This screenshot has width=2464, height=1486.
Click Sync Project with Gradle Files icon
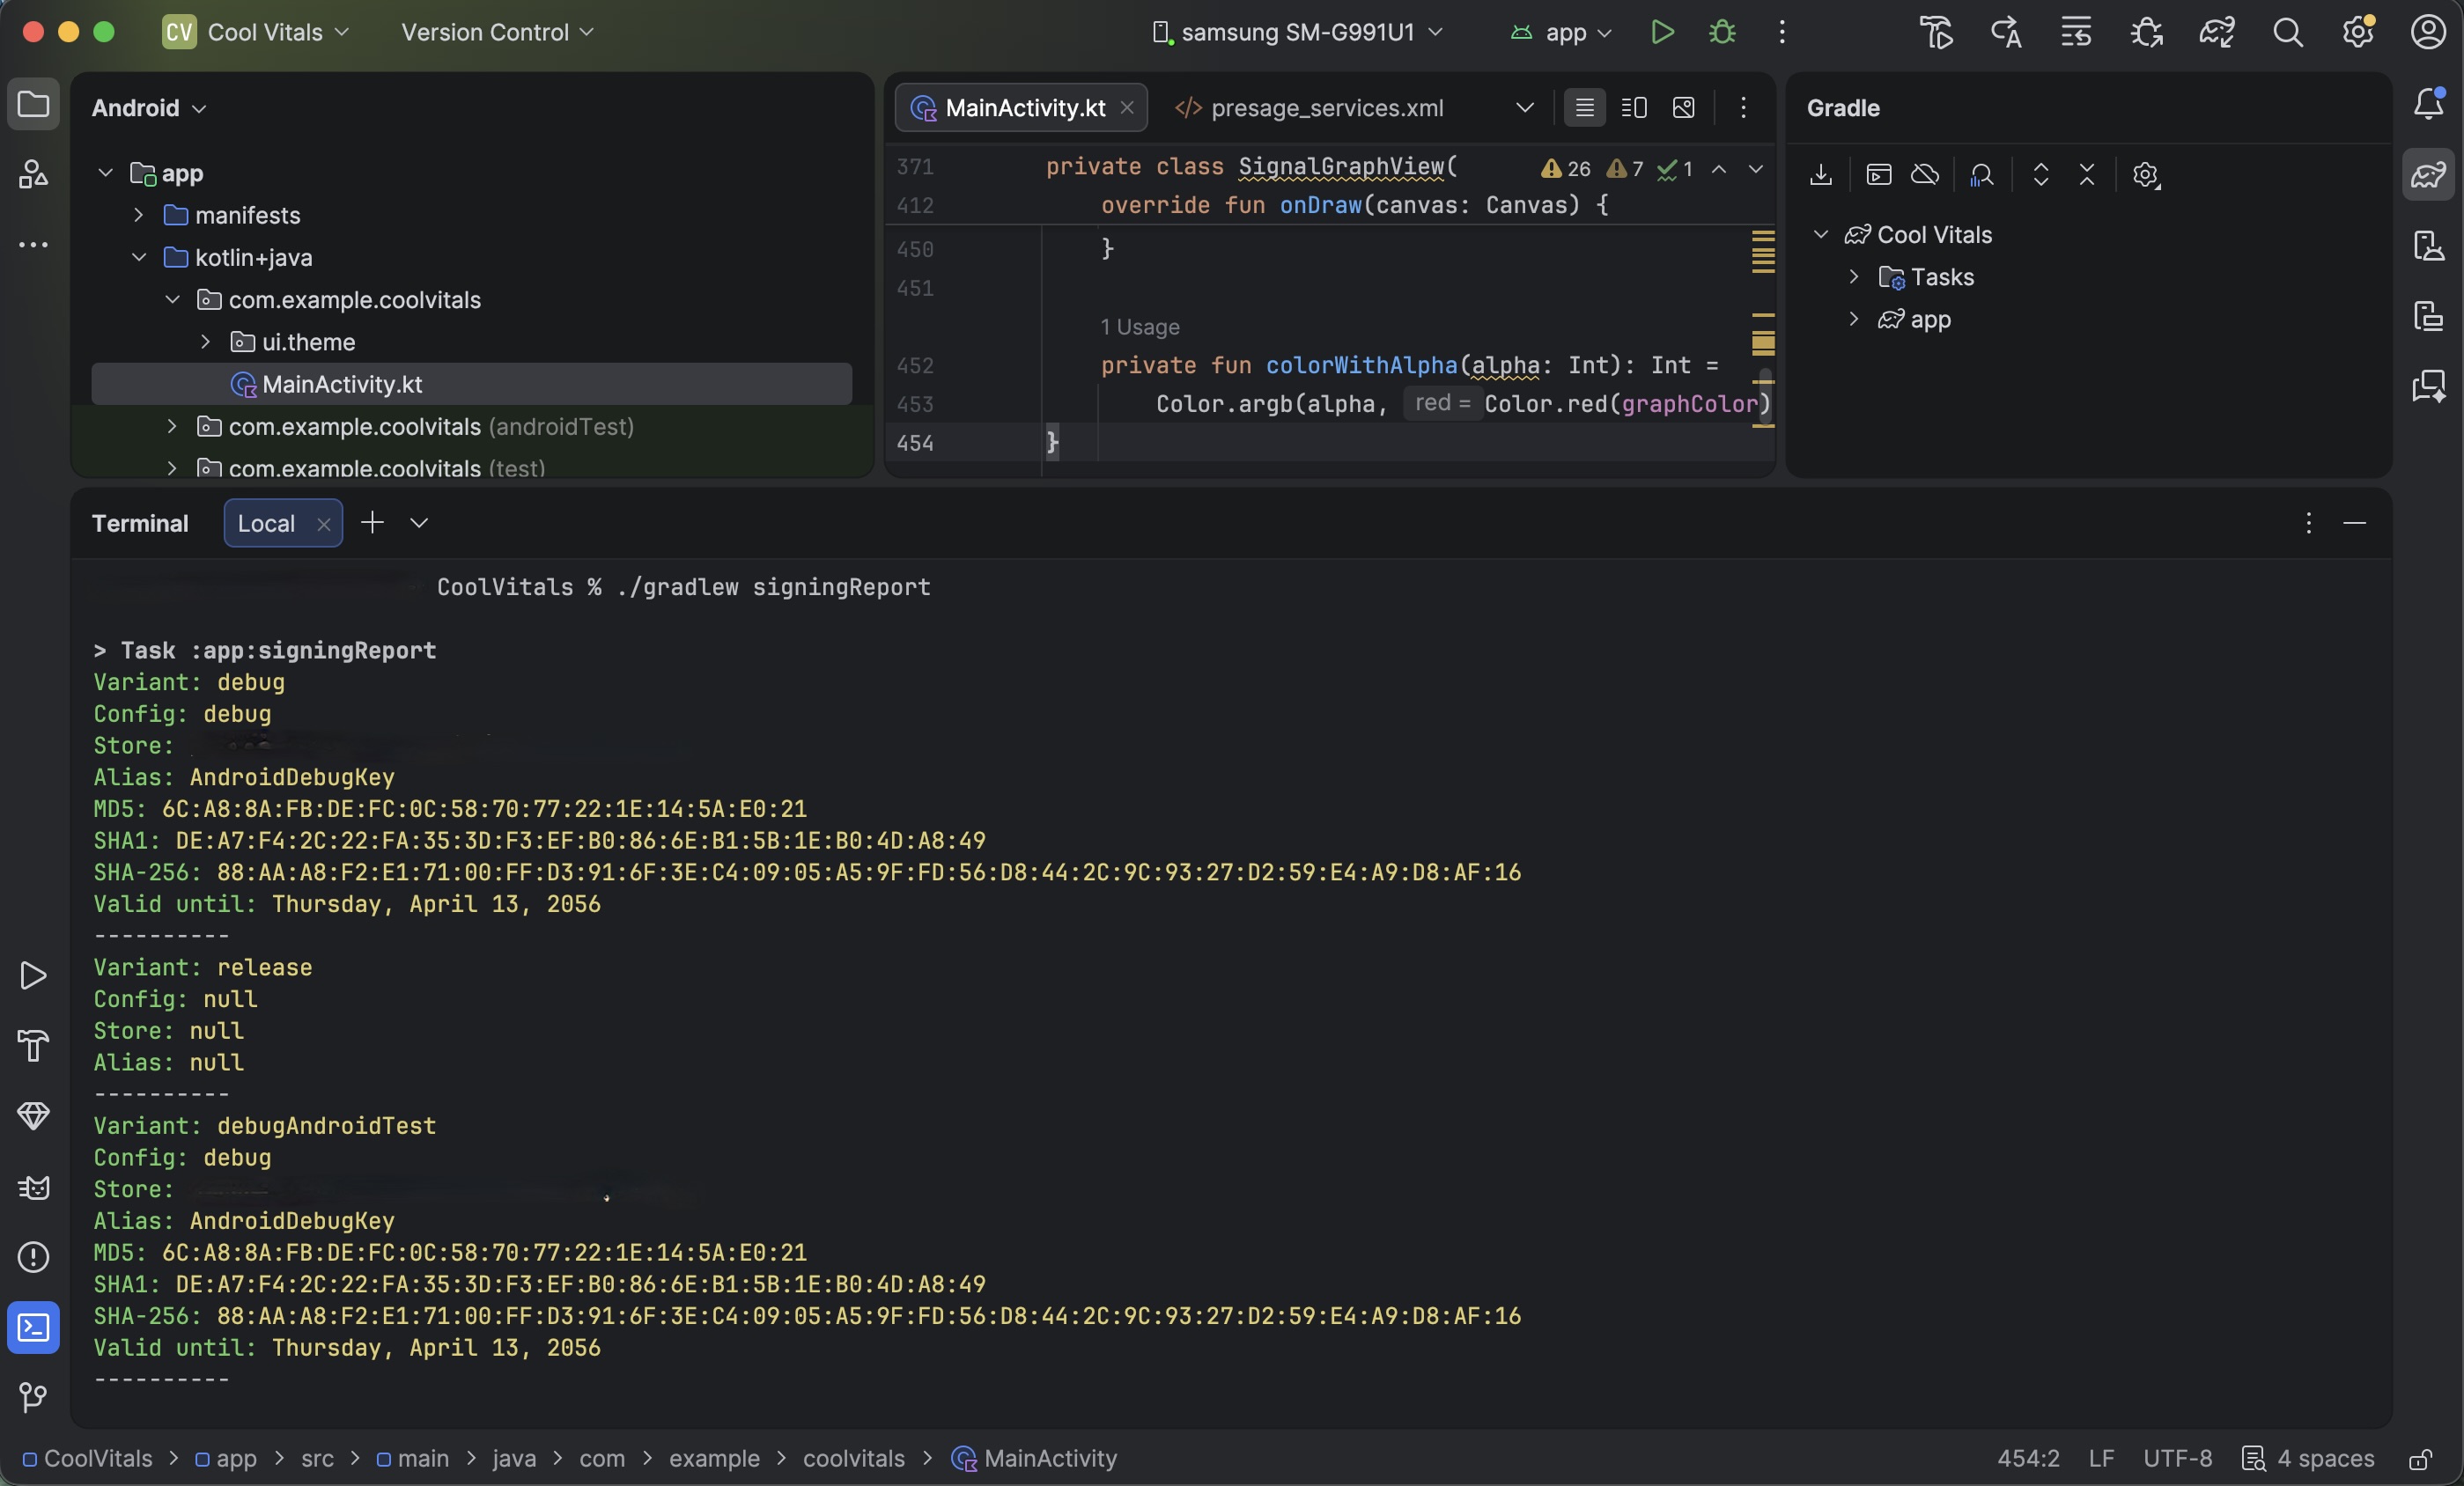tap(2217, 32)
